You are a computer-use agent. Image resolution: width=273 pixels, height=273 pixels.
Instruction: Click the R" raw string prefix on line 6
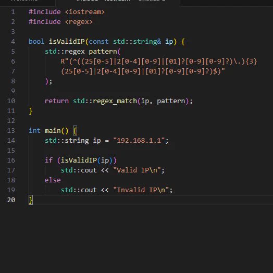tap(65, 61)
